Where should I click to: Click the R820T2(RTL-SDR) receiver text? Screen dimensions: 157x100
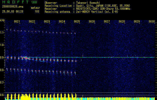pos(103,9)
